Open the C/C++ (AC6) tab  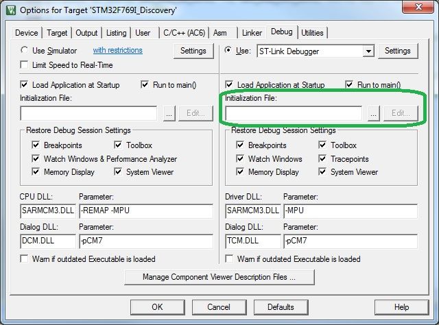coord(185,33)
